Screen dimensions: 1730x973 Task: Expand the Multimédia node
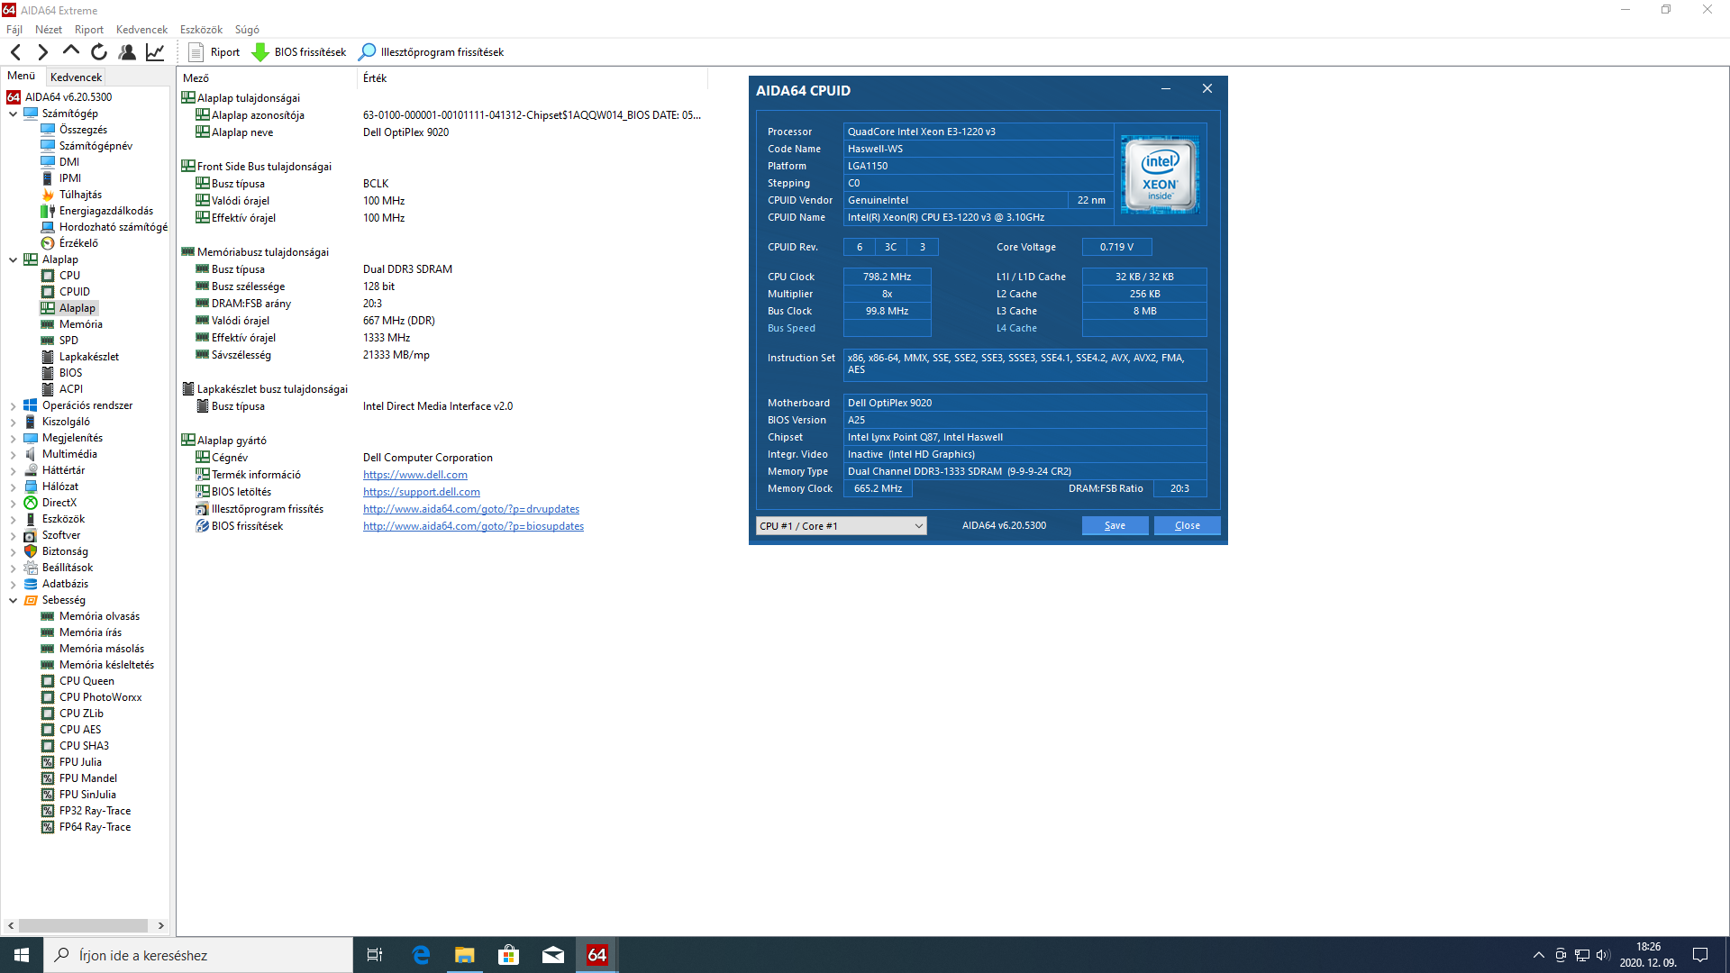pos(13,454)
